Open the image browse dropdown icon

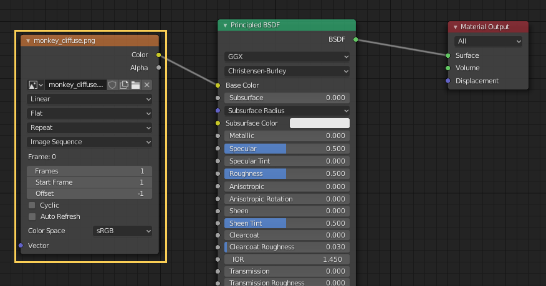pyautogui.click(x=36, y=85)
